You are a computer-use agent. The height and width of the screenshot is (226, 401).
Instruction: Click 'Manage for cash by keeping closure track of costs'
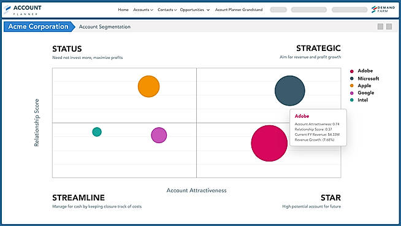97,206
